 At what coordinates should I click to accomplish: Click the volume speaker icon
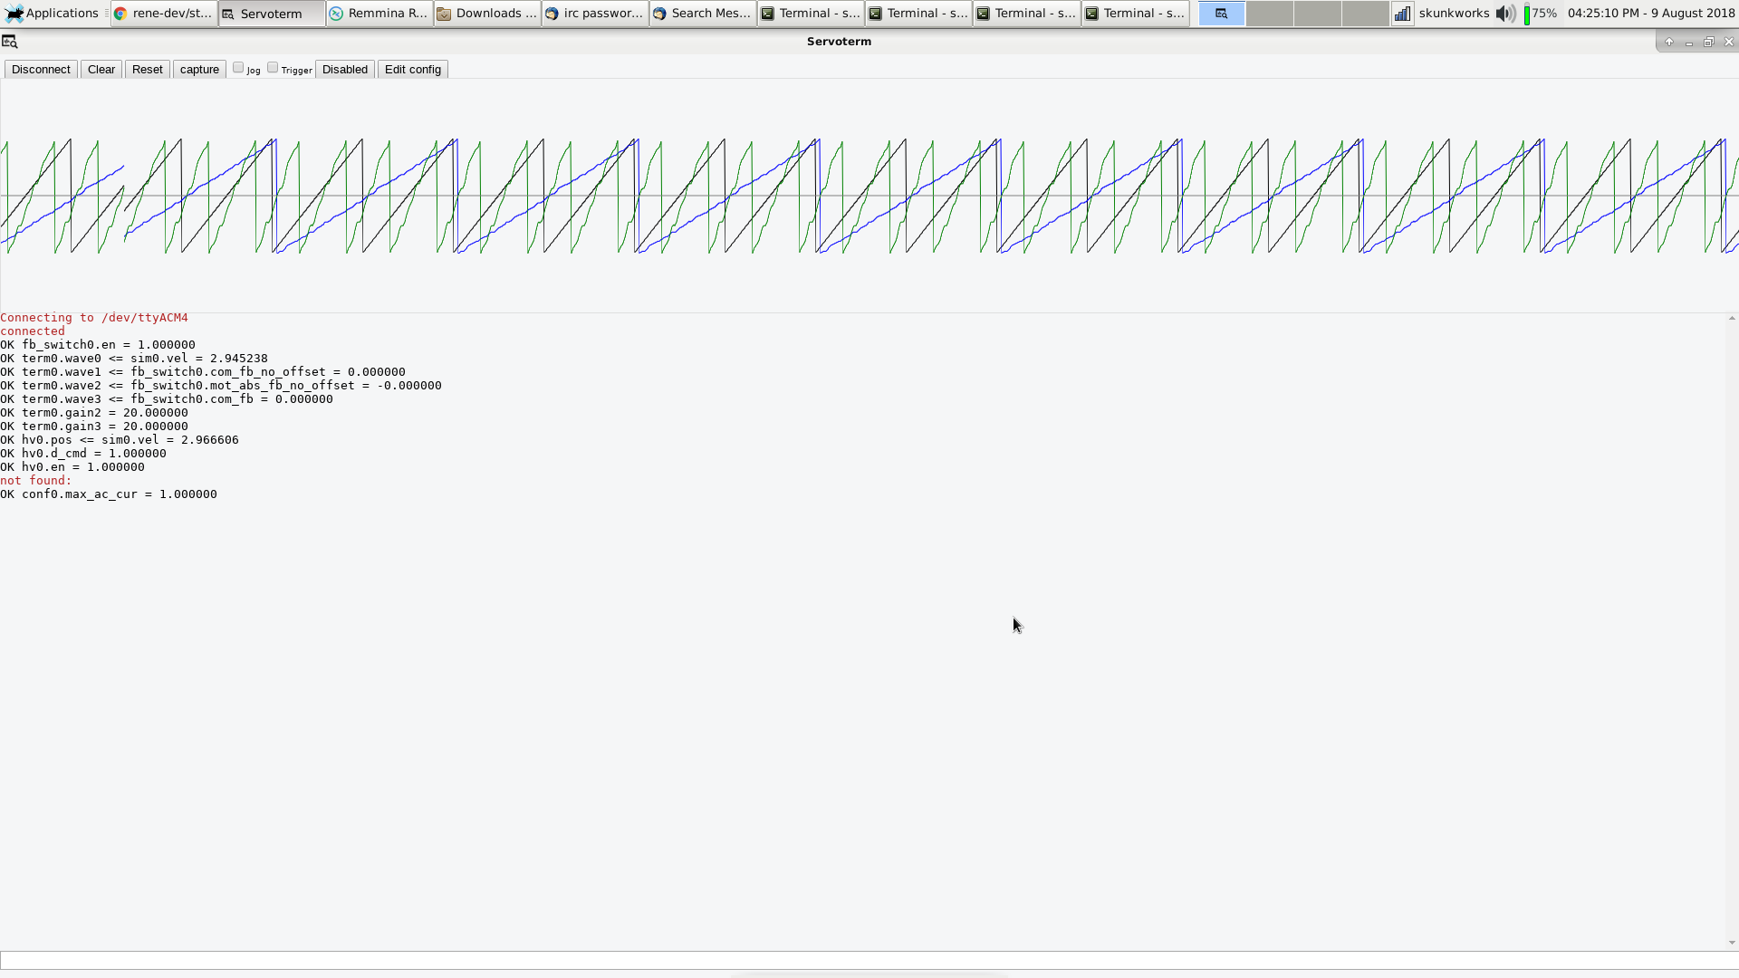pos(1505,14)
